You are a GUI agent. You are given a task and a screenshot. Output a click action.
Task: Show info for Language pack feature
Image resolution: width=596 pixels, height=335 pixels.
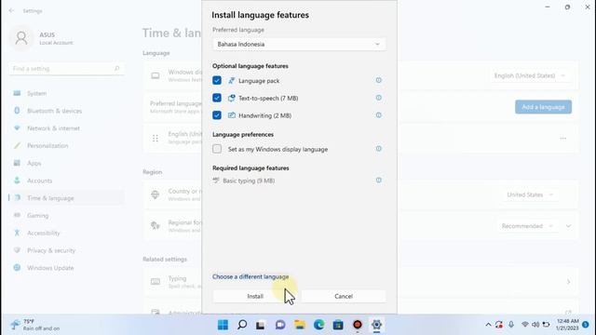pos(379,80)
